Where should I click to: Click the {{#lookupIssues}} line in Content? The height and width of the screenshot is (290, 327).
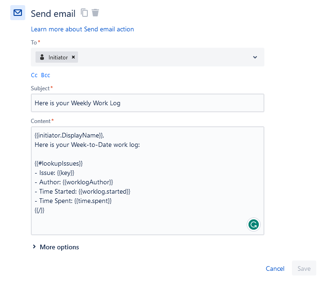click(x=58, y=164)
